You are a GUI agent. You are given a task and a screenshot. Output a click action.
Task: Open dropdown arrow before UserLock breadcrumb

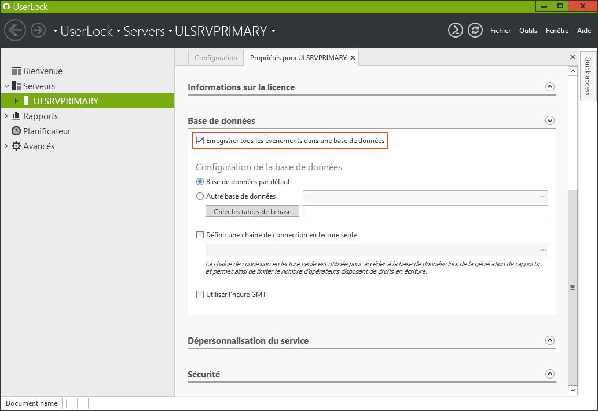coord(56,31)
